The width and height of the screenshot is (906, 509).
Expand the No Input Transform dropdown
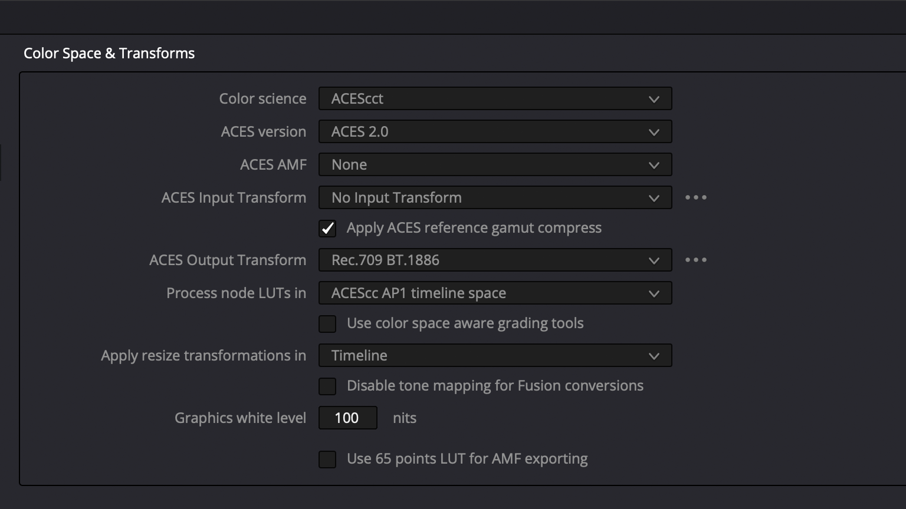[494, 198]
